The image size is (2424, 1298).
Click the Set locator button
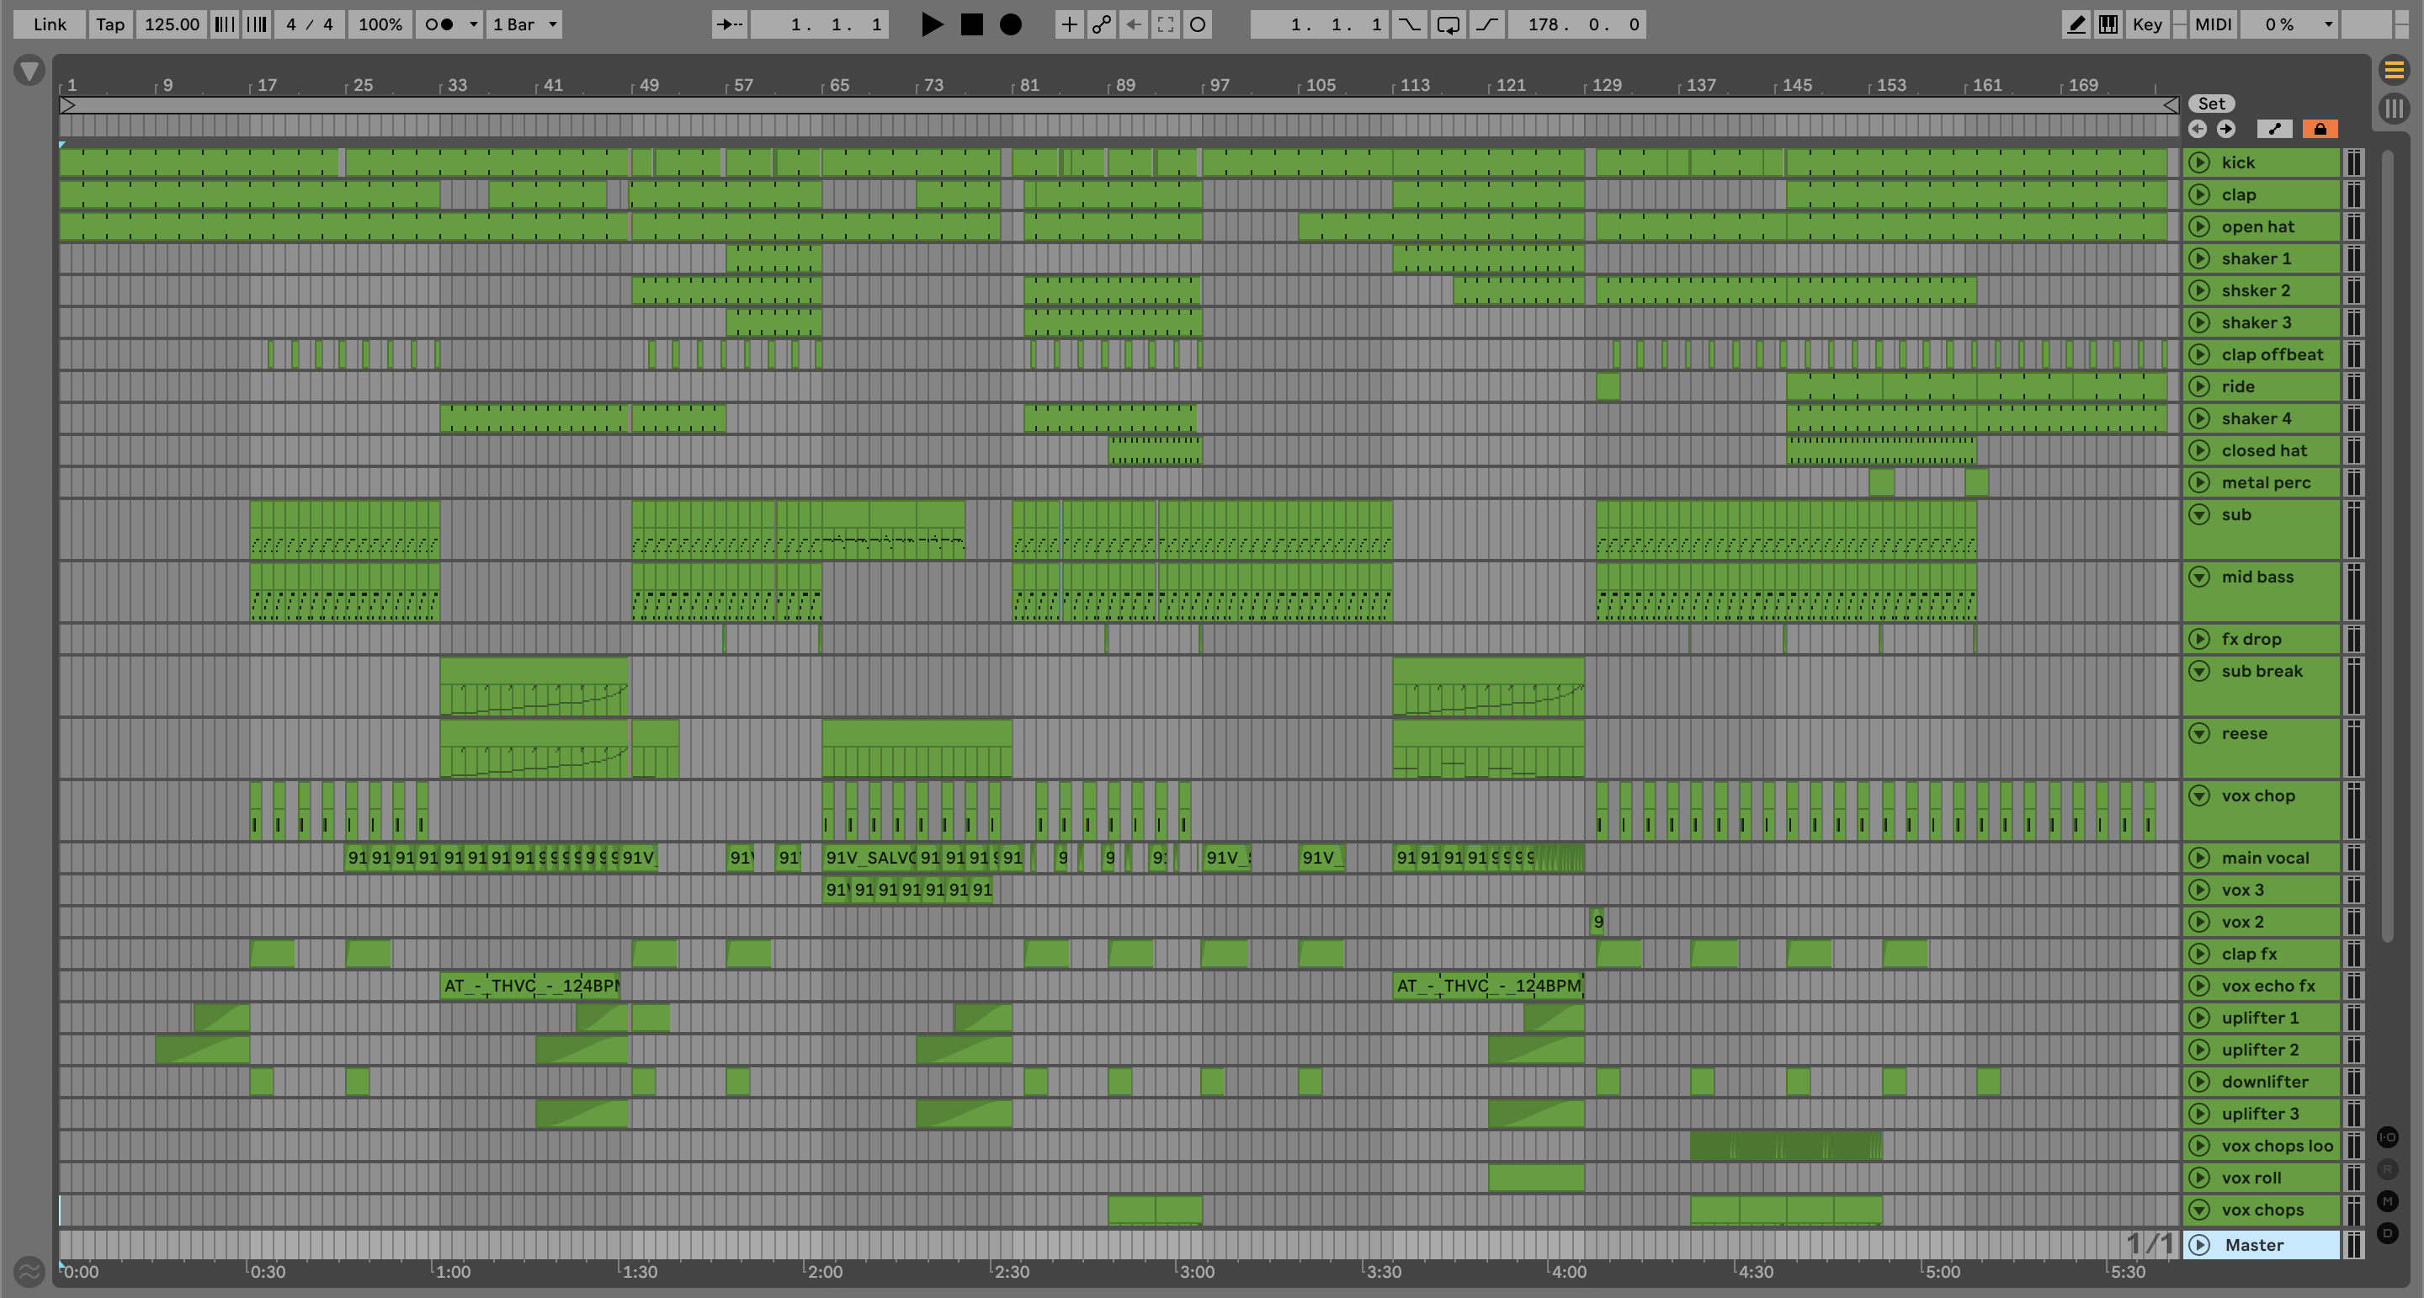click(2211, 104)
